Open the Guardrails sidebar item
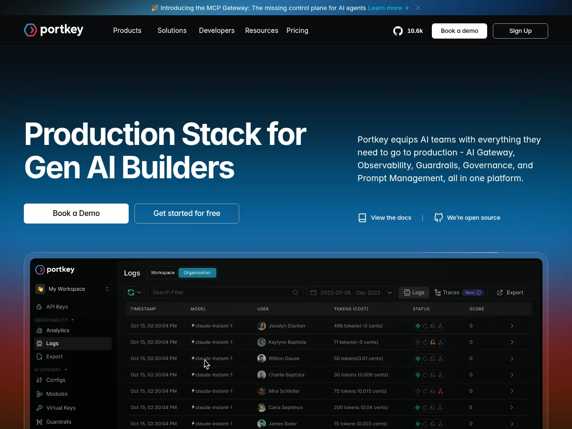This screenshot has width=572, height=429. [58, 422]
